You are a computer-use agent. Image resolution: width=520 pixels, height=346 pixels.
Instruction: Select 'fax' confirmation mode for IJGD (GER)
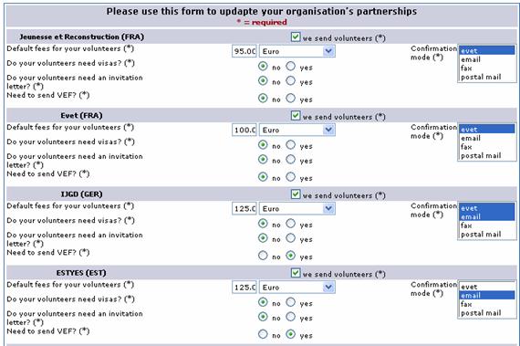coord(487,225)
